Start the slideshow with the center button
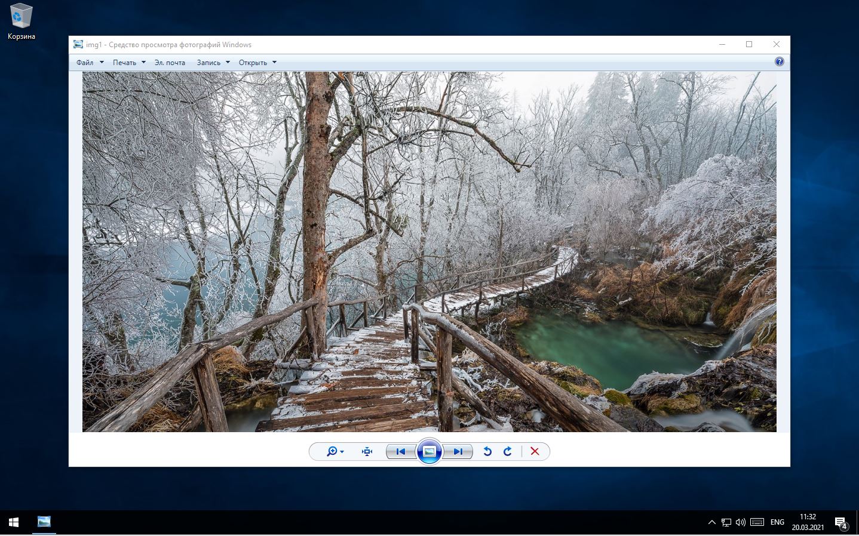Image resolution: width=859 pixels, height=536 pixels. click(x=429, y=451)
